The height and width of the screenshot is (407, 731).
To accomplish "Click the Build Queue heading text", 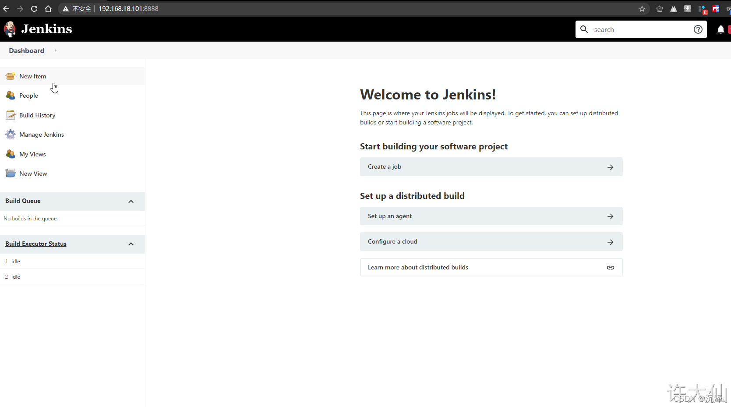I will (23, 201).
